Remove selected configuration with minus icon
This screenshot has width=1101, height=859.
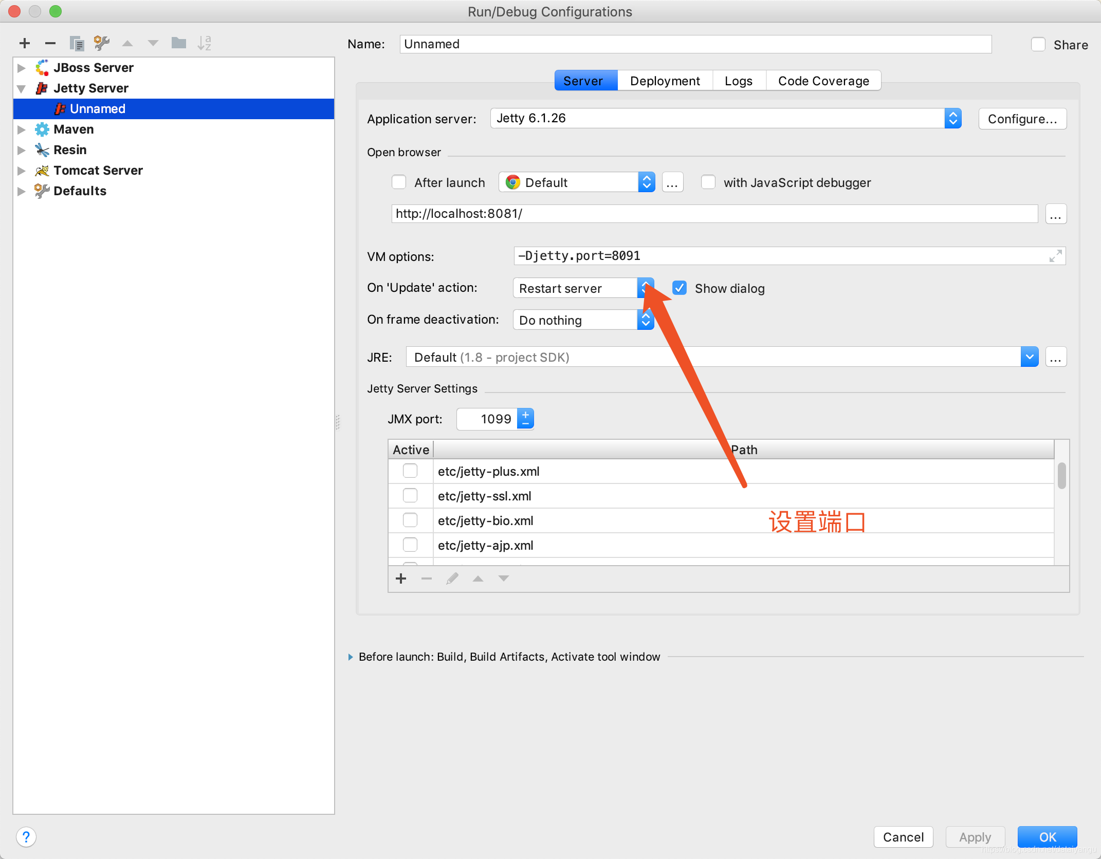(50, 43)
